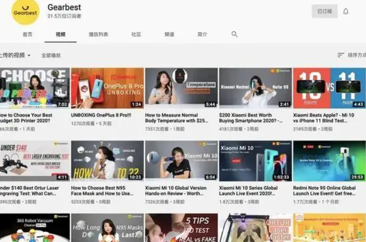Image resolution: width=366 pixels, height=242 pixels.
Task: Switch to the 简介 about tab
Action: click(x=202, y=34)
